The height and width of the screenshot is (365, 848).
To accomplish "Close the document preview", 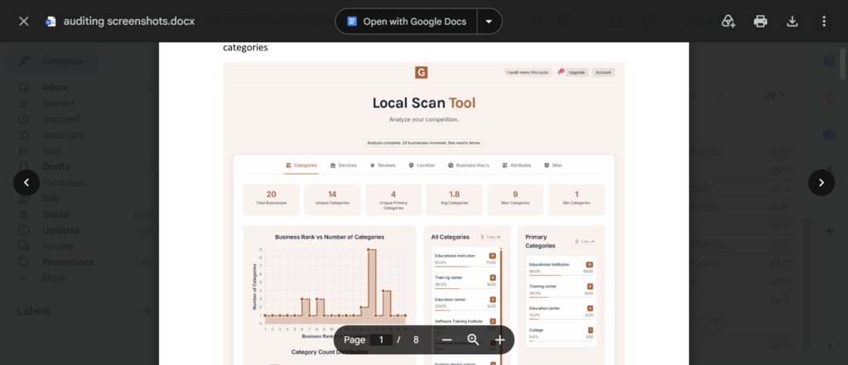I will (x=23, y=21).
